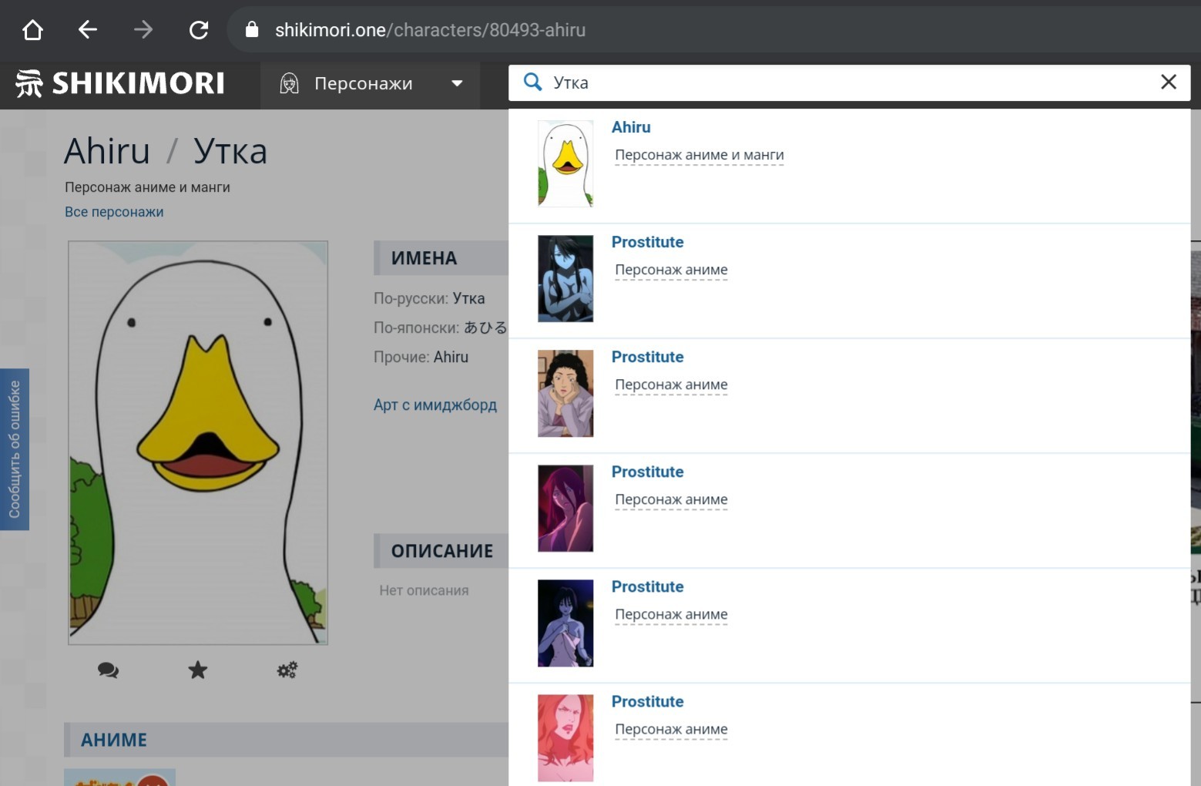
Task: Click the Сообщить об ошибке side tab
Action: click(15, 449)
